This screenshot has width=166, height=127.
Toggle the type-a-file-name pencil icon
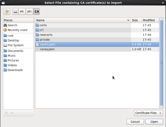click(6, 11)
